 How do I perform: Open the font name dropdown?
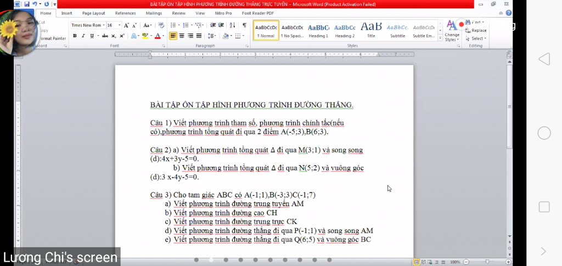coord(104,25)
